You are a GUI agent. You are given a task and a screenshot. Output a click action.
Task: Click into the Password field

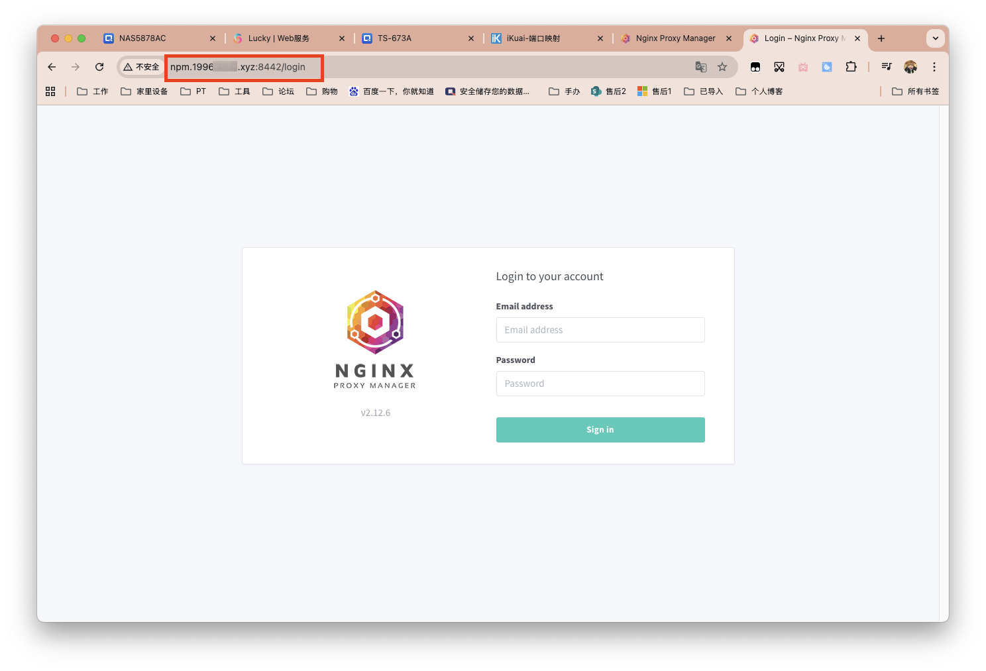(x=600, y=384)
